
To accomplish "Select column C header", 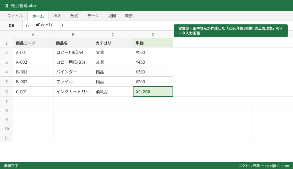I will click(113, 34).
